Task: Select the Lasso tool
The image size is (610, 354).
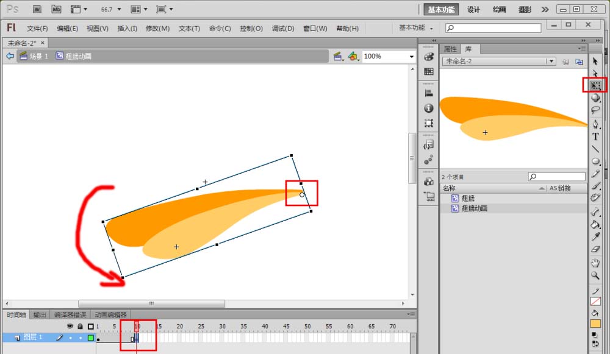Action: click(x=595, y=110)
